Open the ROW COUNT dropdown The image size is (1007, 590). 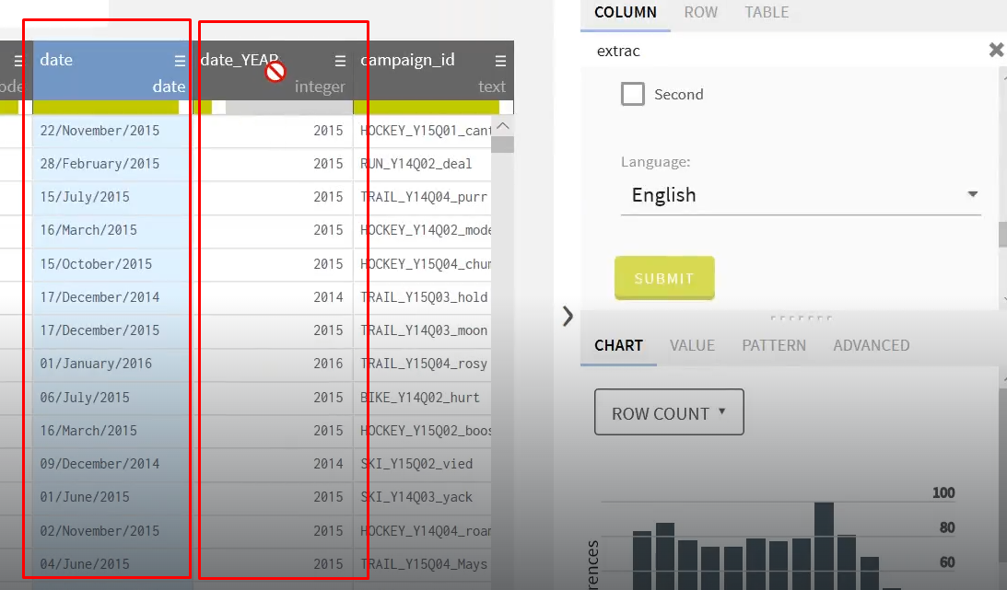coord(669,411)
